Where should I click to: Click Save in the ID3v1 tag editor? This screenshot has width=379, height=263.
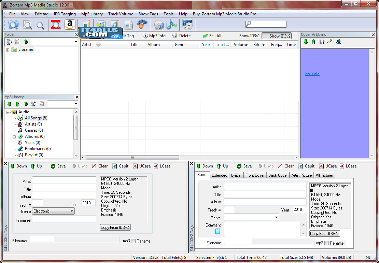[x=58, y=166]
